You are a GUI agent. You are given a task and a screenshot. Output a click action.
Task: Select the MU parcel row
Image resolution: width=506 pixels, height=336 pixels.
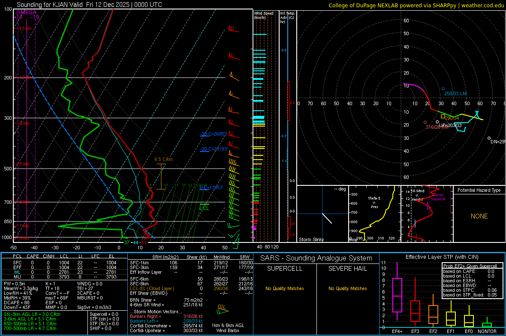pos(65,277)
